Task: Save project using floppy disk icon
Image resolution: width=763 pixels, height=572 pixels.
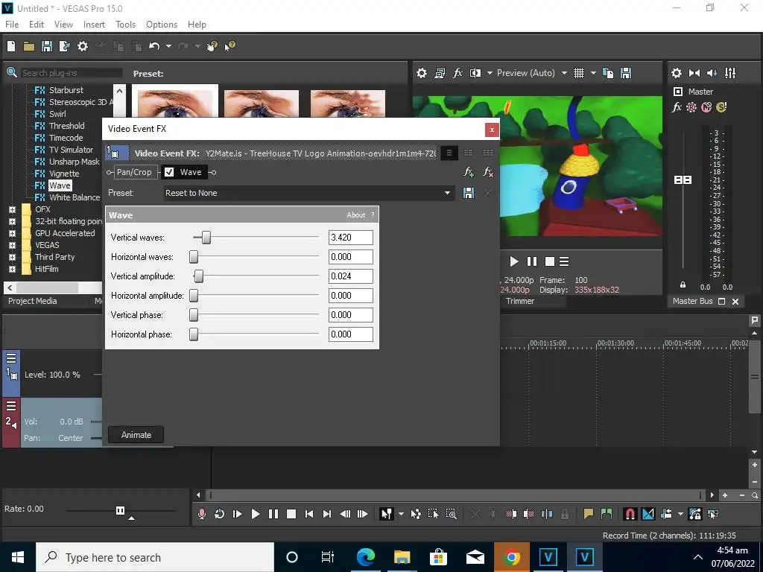Action: pyautogui.click(x=47, y=46)
